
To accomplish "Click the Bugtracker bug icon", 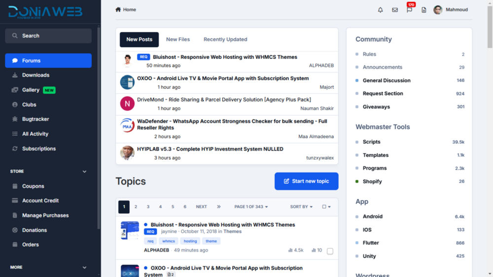I will (15, 119).
